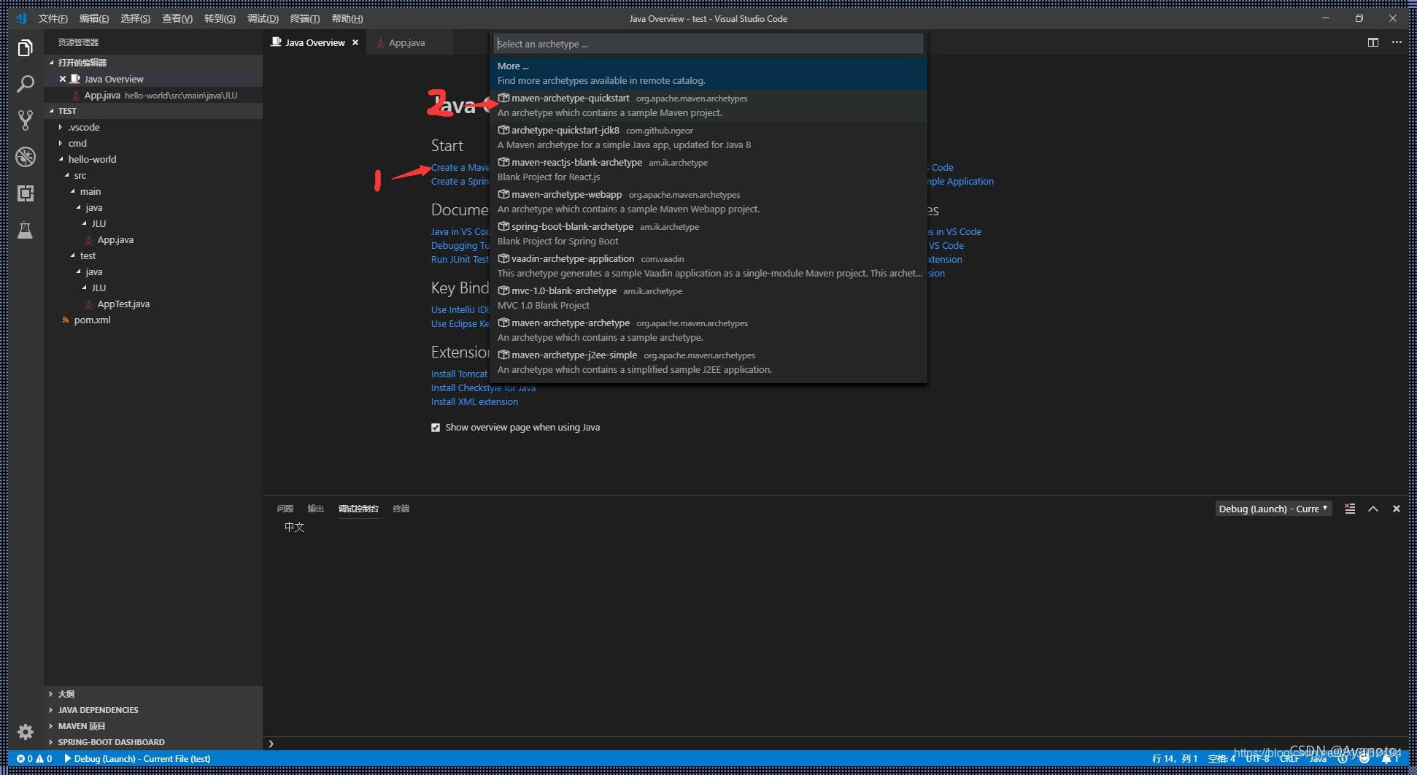This screenshot has height=775, width=1417.
Task: Open the 帮助(H) menu
Action: tap(347, 18)
